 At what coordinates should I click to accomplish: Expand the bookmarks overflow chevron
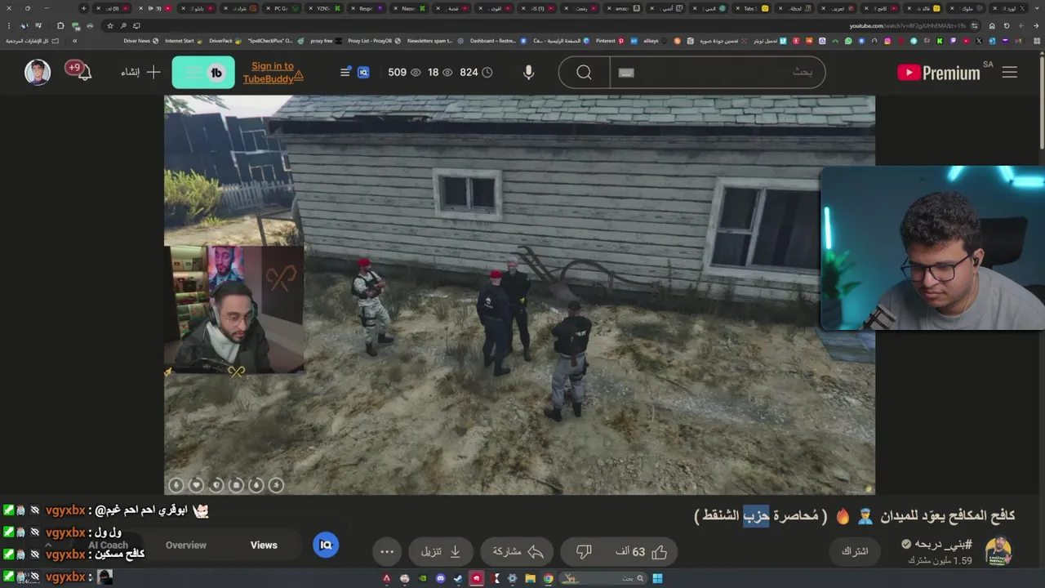pos(74,40)
